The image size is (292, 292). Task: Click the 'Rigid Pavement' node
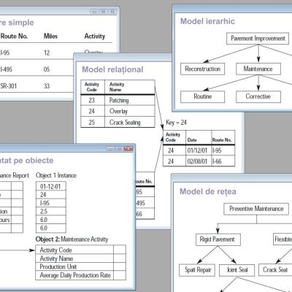tap(218, 239)
